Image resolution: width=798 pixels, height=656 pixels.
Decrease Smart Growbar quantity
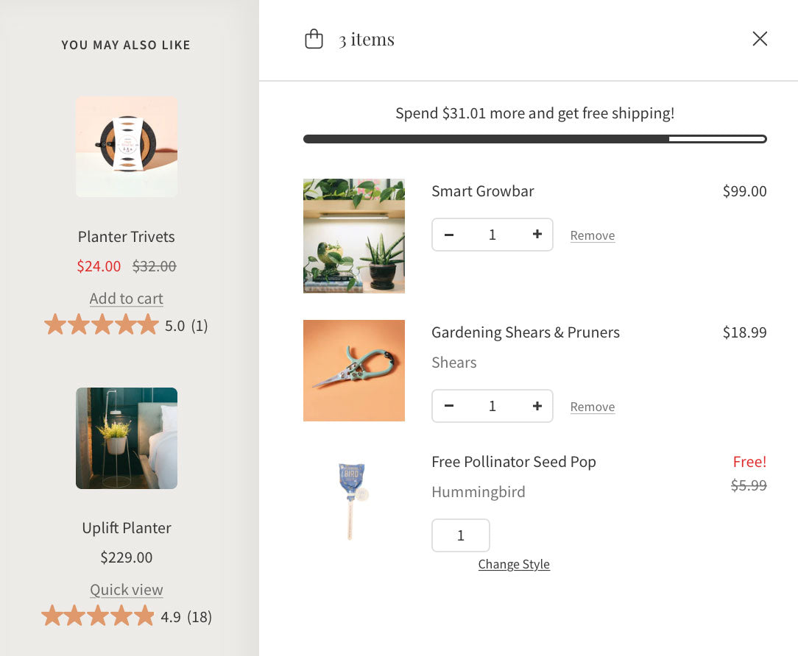pyautogui.click(x=449, y=235)
